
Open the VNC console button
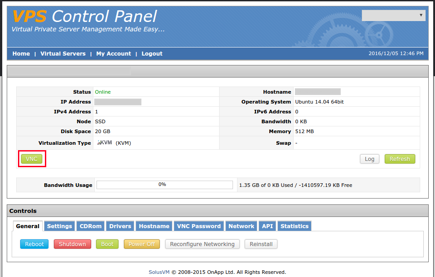(31, 159)
